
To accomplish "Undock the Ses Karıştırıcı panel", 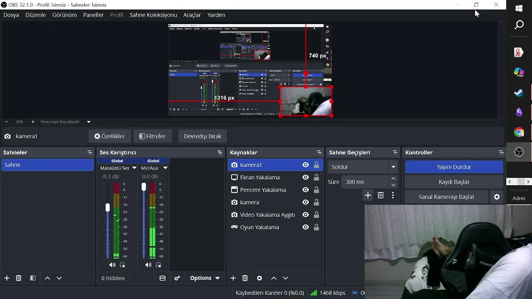I will pyautogui.click(x=220, y=153).
